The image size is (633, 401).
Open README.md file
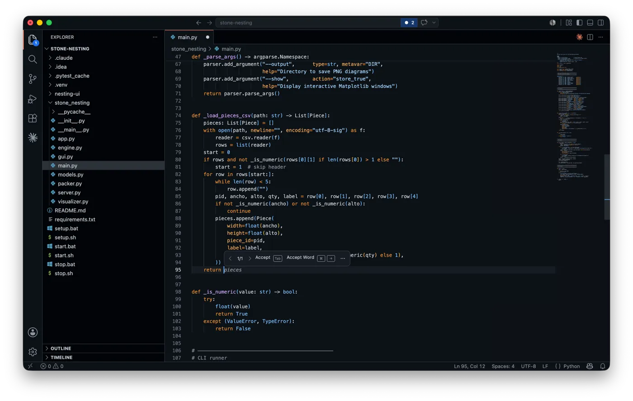click(x=70, y=210)
